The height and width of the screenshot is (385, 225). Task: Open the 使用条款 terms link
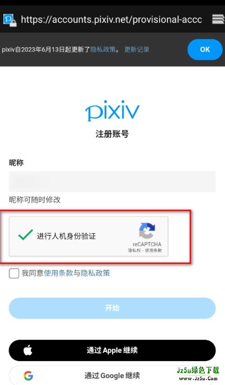(58, 273)
